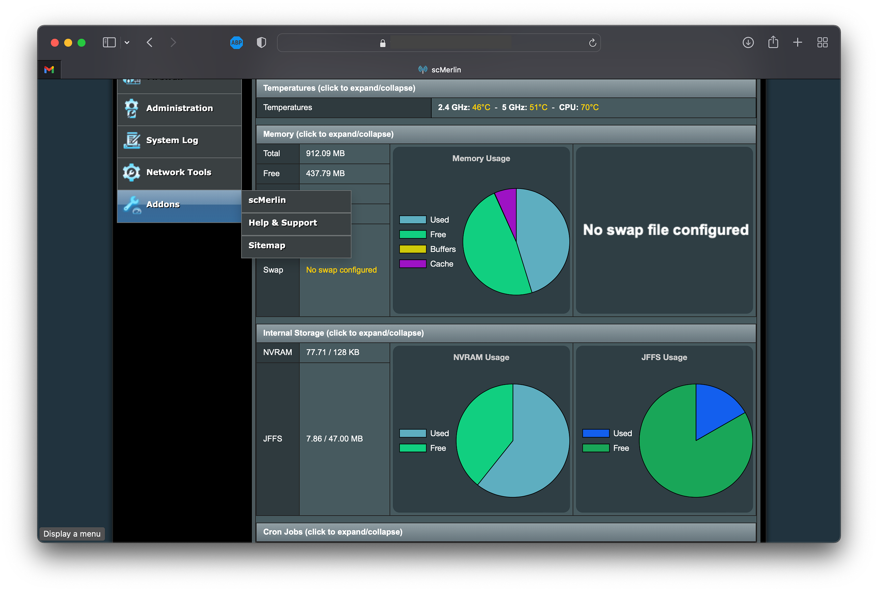Click the Cache purple legend swatch

tap(413, 264)
